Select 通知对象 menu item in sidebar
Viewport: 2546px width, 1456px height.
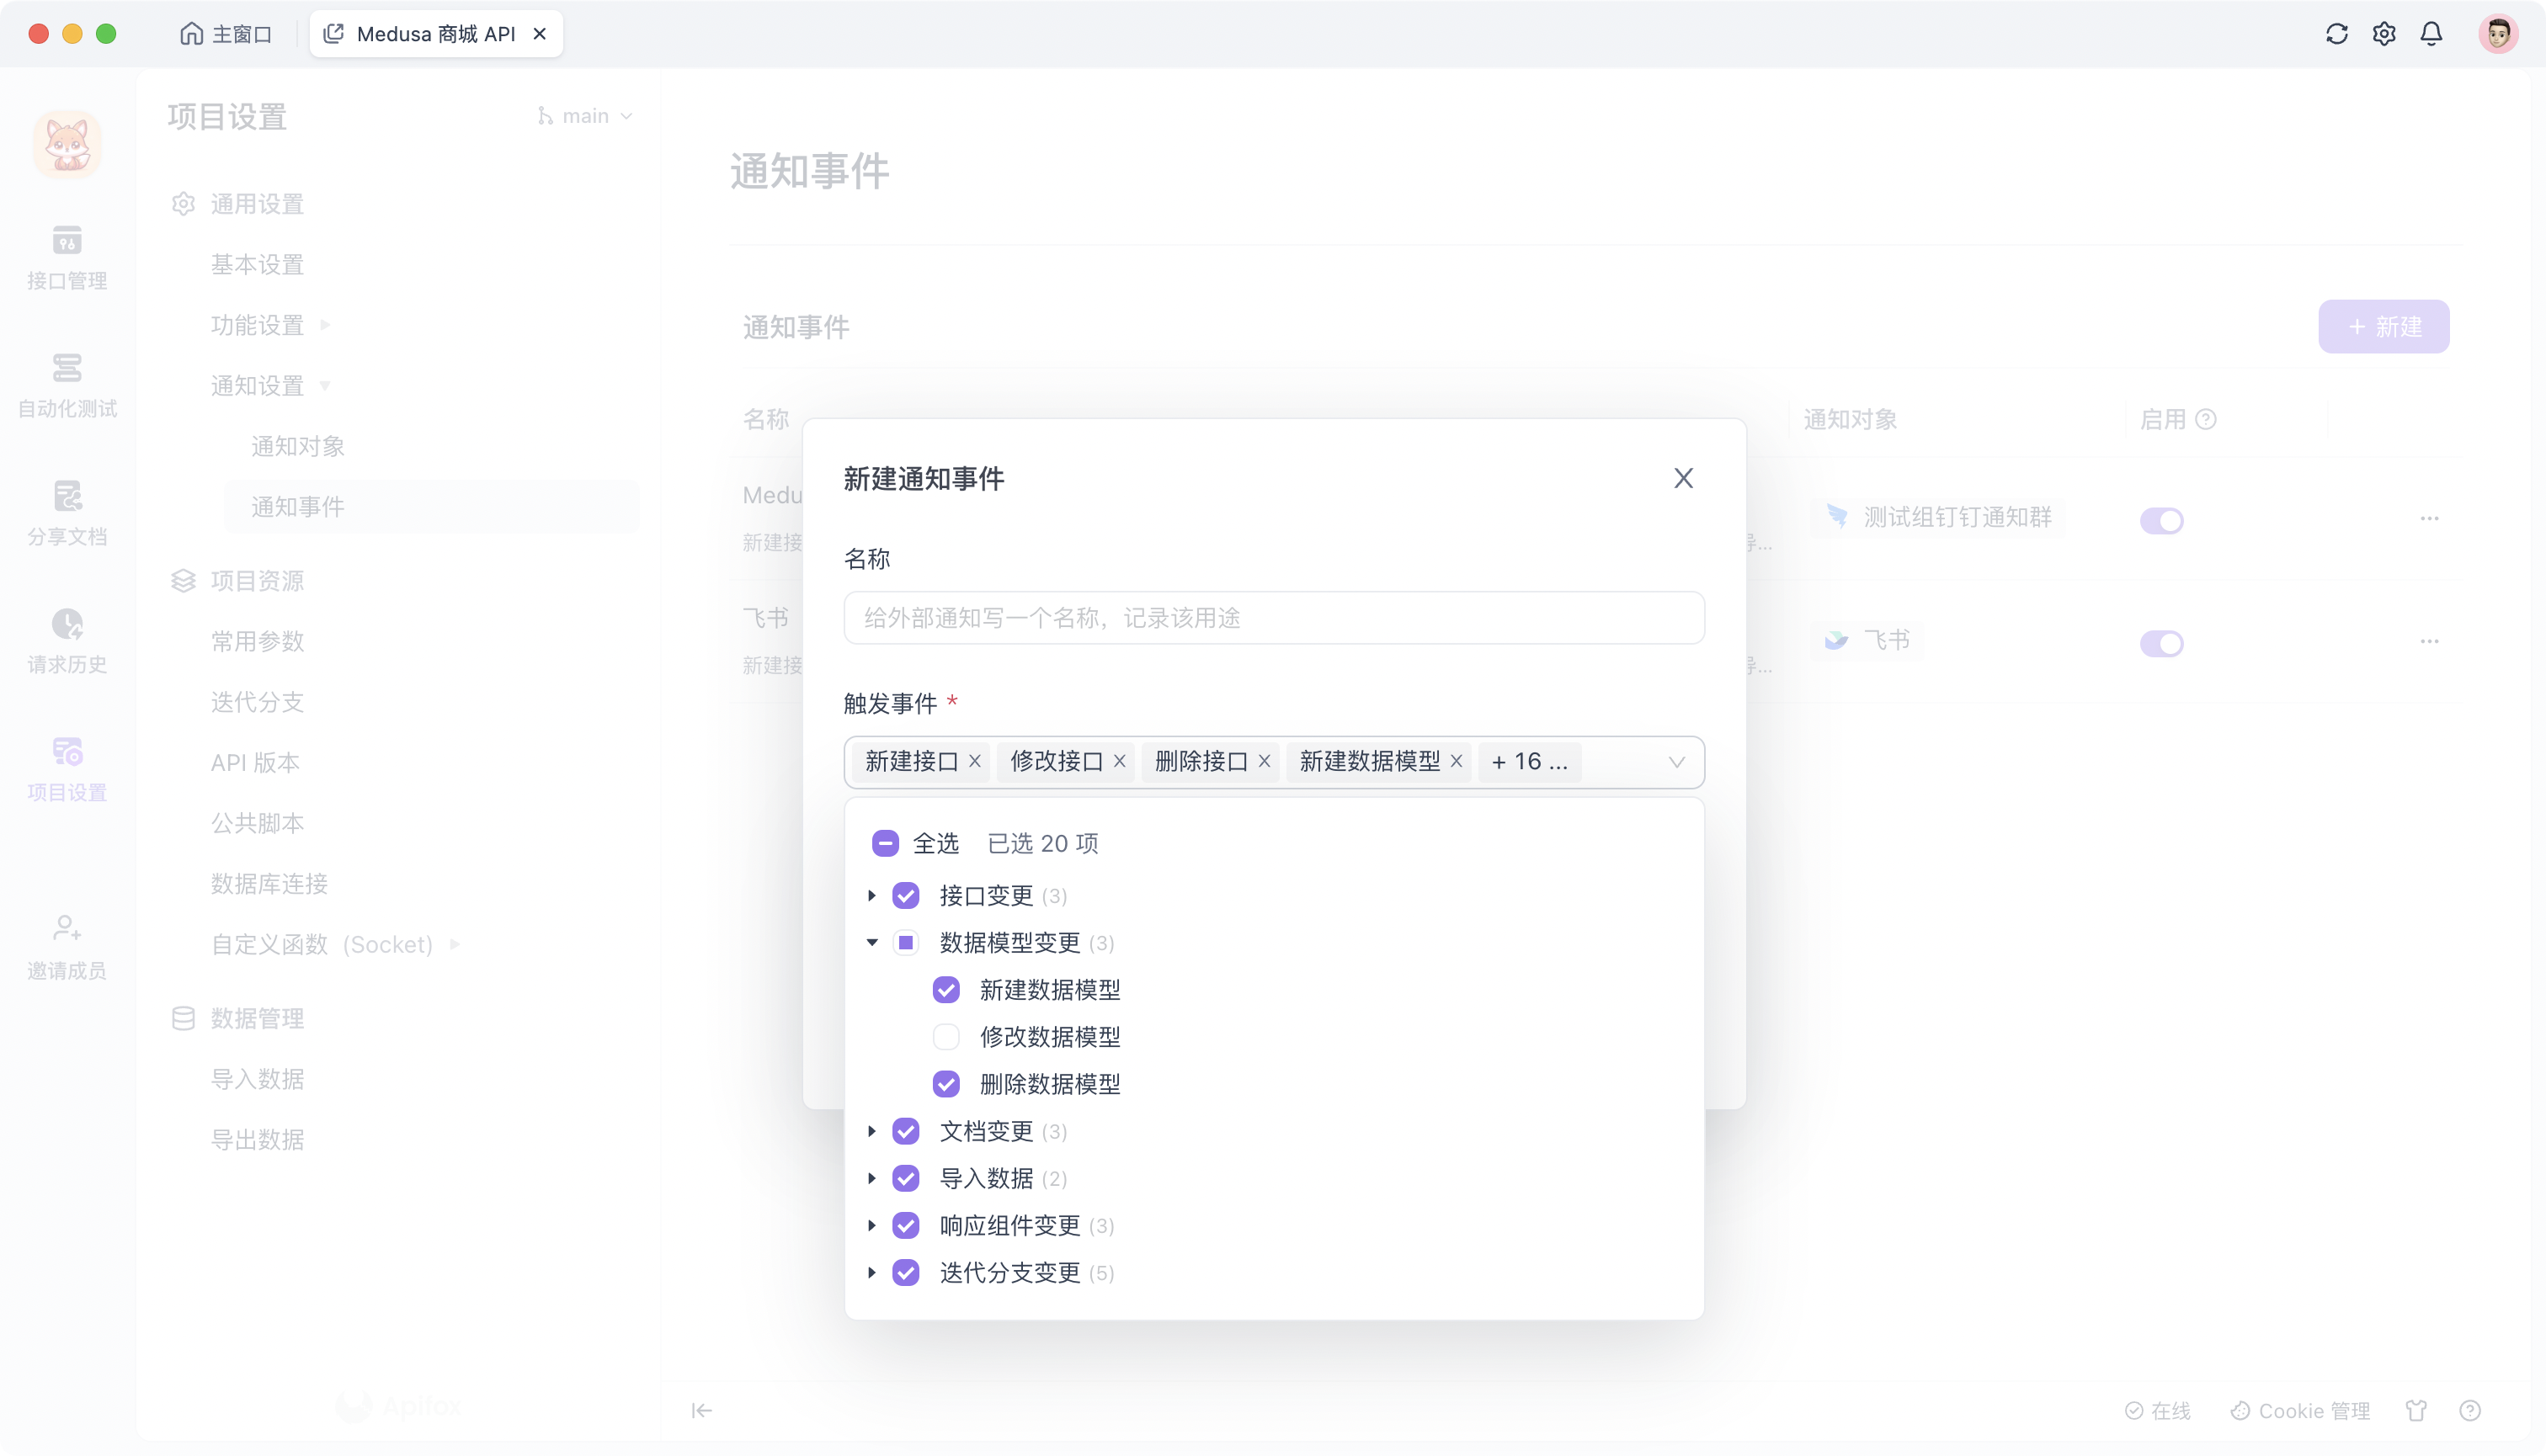(x=296, y=446)
